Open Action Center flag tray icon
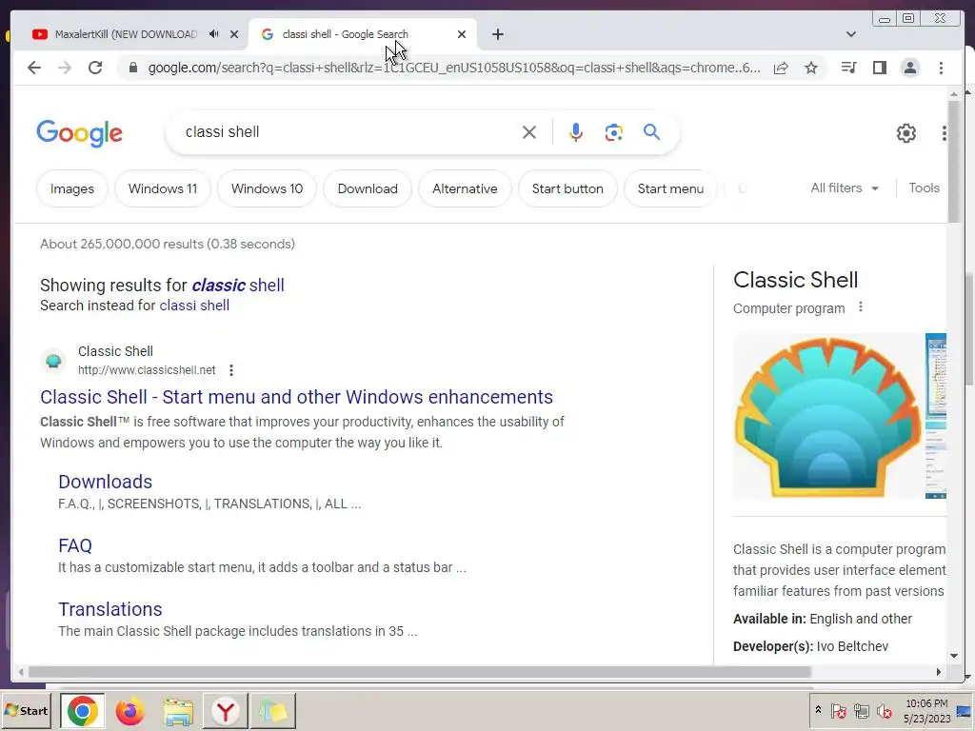Image resolution: width=975 pixels, height=731 pixels. 839,711
